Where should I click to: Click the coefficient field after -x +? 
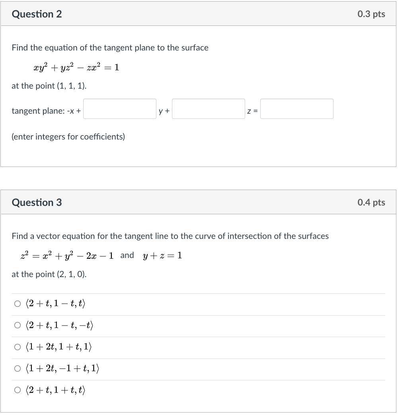[x=119, y=109]
